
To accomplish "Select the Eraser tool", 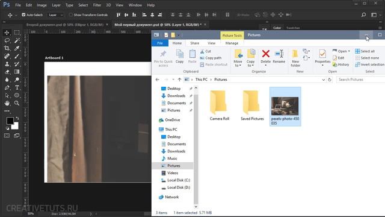I will (7, 72).
